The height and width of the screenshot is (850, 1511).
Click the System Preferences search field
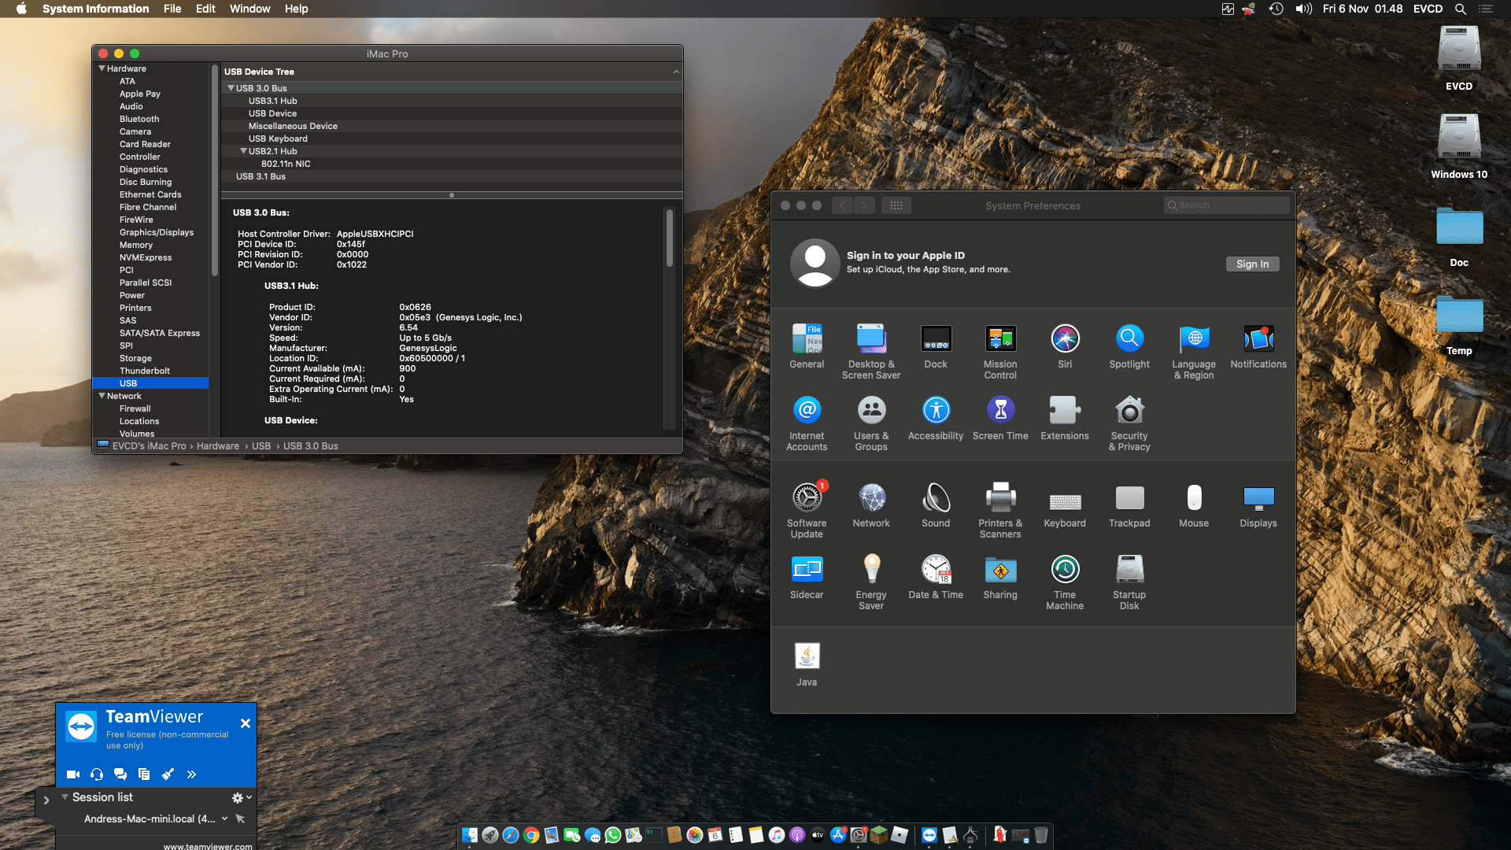1226,205
